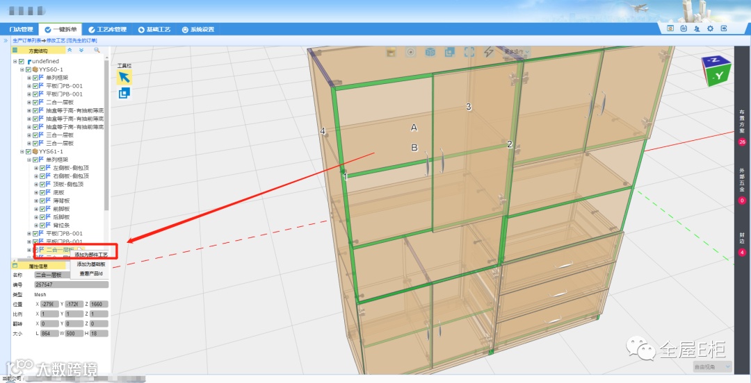Click the 位置 Z field showing 1660
Viewport: 751px width, 383px height.
(99, 304)
